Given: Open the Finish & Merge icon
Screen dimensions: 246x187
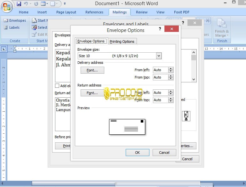Looking at the screenshot, I should (221, 23).
